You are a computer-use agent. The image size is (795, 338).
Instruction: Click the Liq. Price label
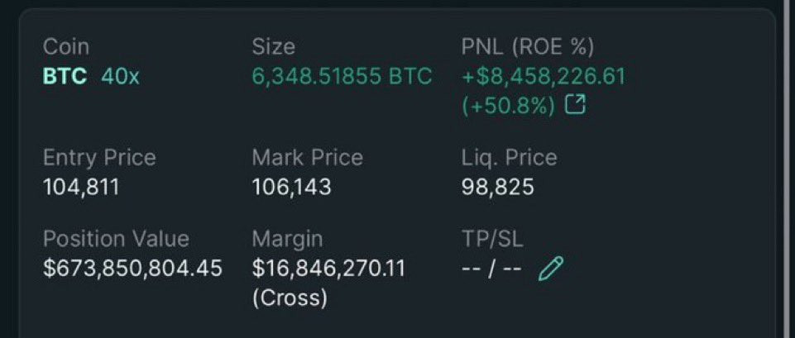point(509,158)
